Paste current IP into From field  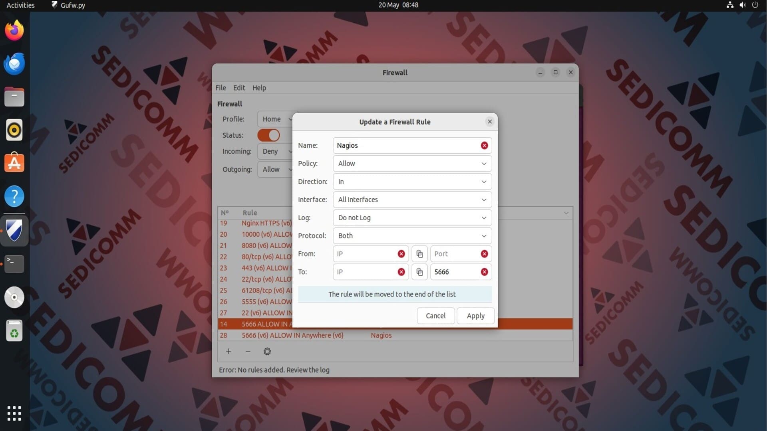tap(419, 254)
